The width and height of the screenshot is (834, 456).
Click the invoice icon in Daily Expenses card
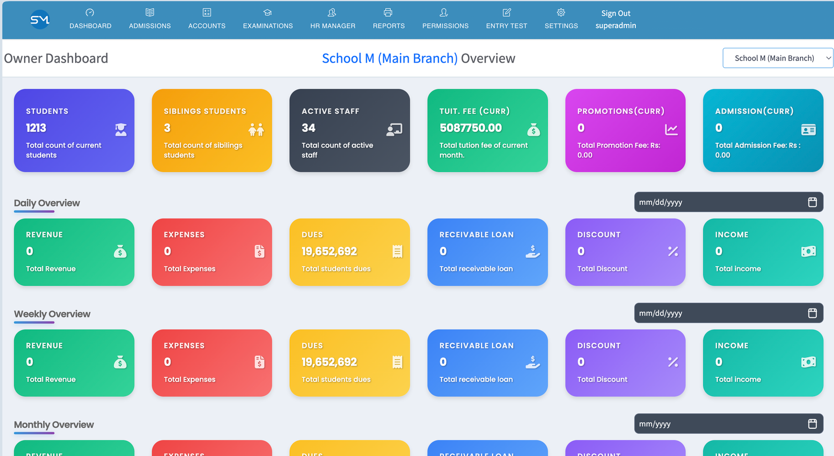coord(260,252)
